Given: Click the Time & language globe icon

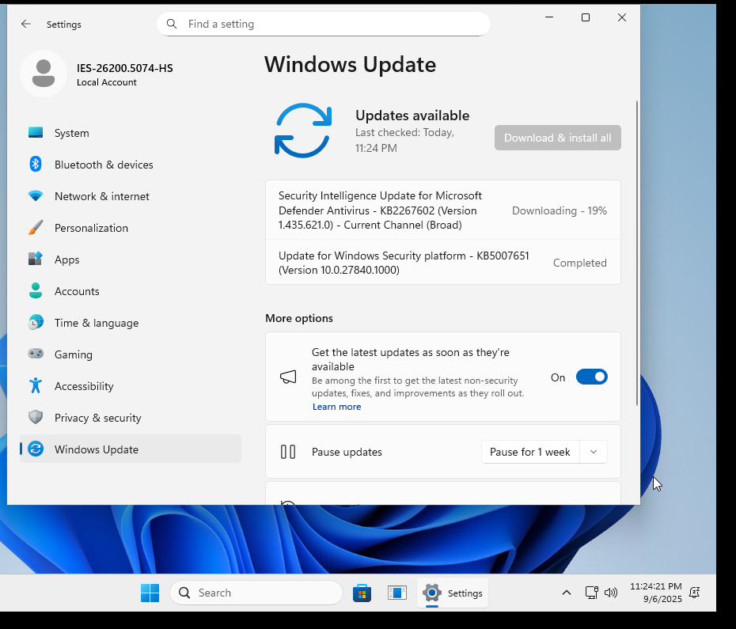Looking at the screenshot, I should tap(36, 323).
